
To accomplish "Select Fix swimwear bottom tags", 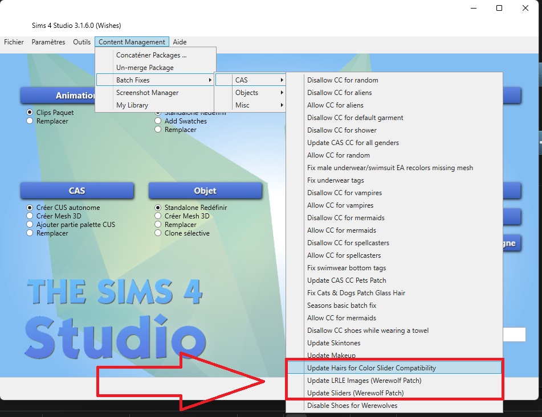I will pos(394,267).
